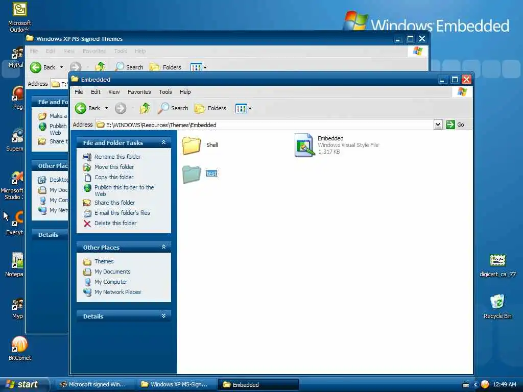Click the 12:49 AM taskbar clock

tap(504, 384)
